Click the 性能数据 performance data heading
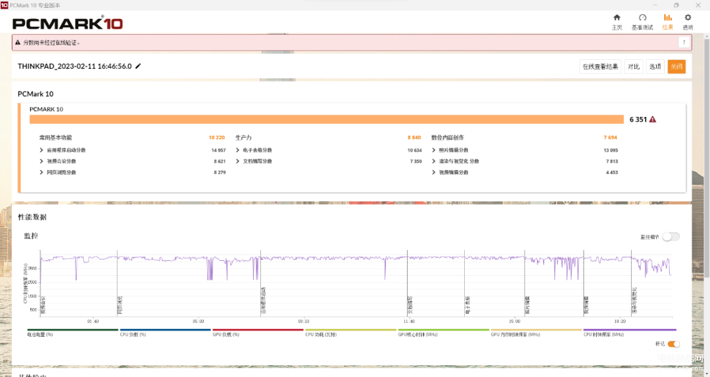Viewport: 710px width, 377px height. point(32,217)
